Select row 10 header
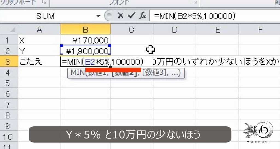The image size is (280, 149). (x=9, y=136)
